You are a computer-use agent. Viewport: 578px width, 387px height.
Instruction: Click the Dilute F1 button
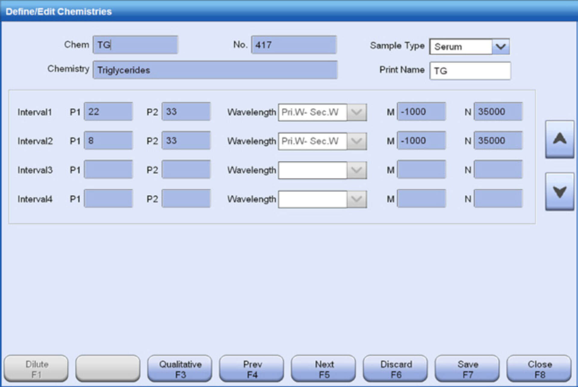pyautogui.click(x=36, y=369)
